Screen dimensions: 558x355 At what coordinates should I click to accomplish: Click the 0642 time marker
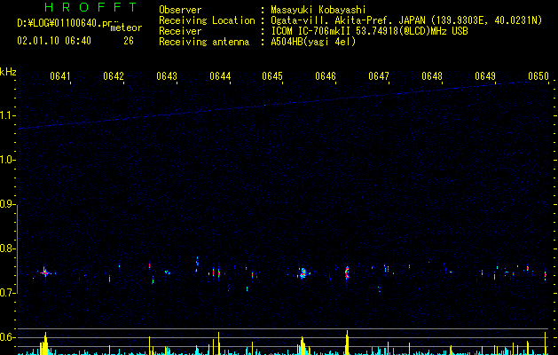point(114,76)
